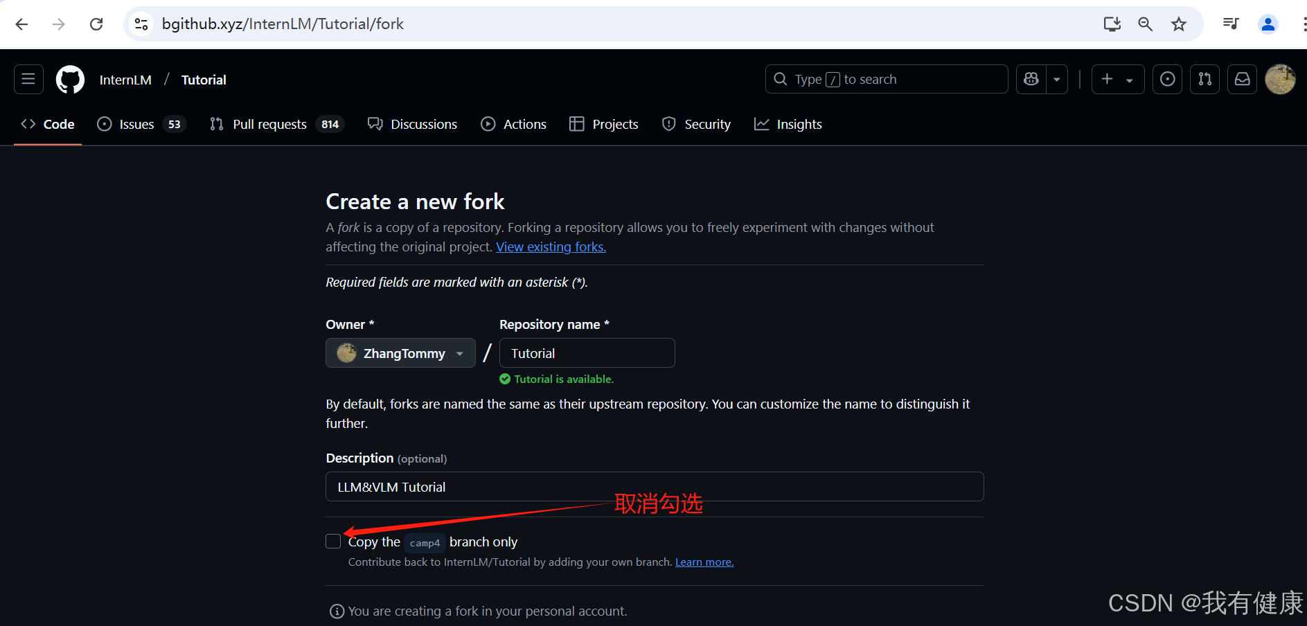Go back to the previous page
Screen dimensions: 1307x626
21,24
